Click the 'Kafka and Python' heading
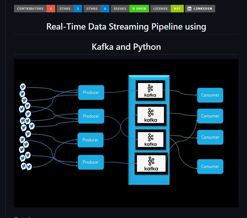 click(x=126, y=47)
